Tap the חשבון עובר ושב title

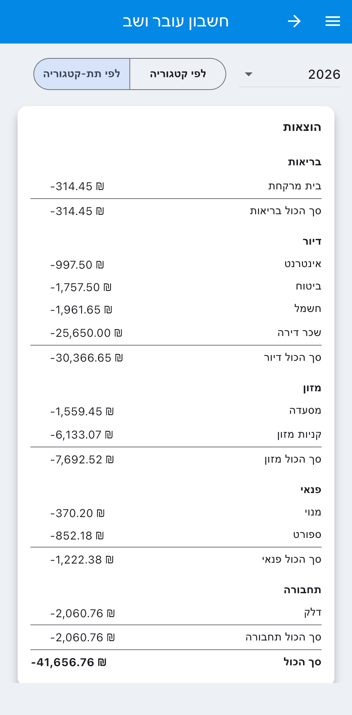coord(176,21)
